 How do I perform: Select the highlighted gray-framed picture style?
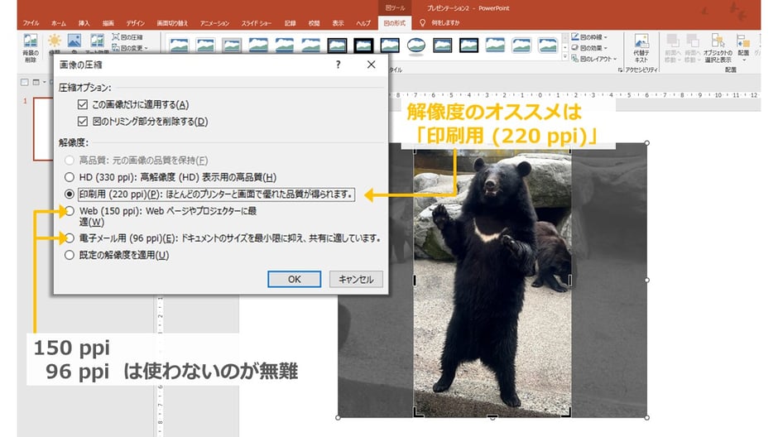pos(232,46)
